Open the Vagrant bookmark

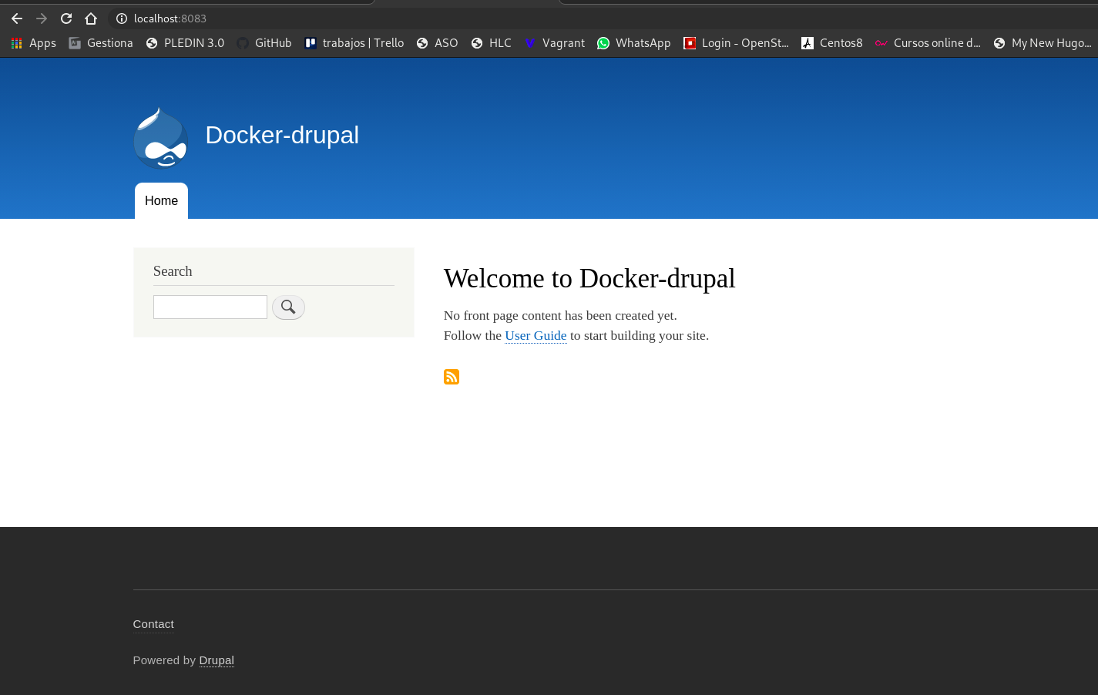pyautogui.click(x=554, y=43)
